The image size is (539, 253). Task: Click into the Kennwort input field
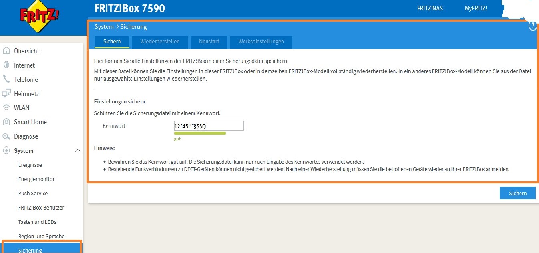[x=209, y=126]
